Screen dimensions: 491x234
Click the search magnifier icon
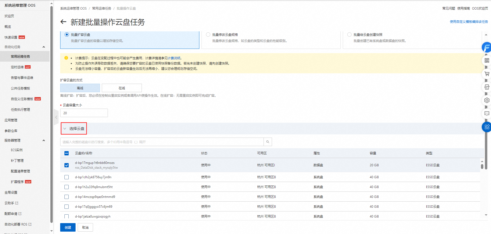click(268, 142)
